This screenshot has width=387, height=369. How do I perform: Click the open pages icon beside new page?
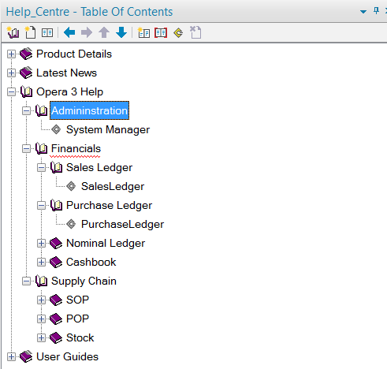tap(47, 33)
